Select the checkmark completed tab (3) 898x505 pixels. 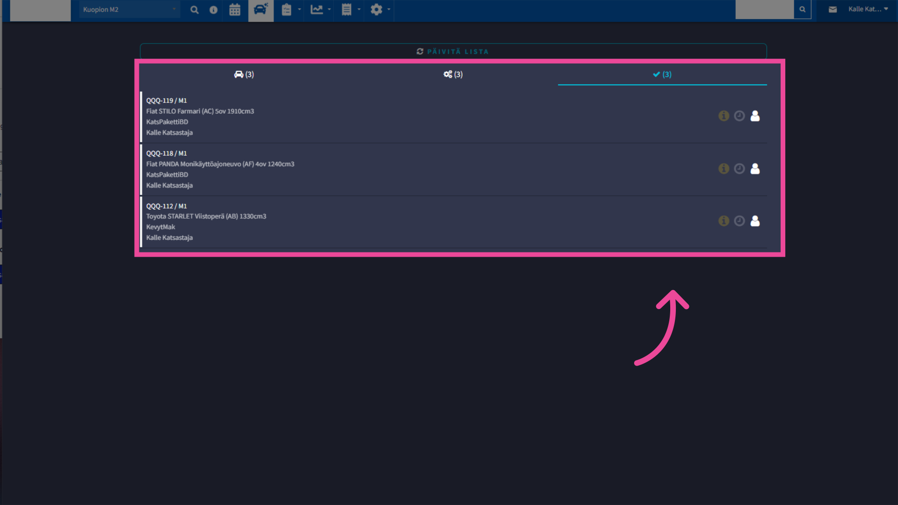[x=662, y=74]
